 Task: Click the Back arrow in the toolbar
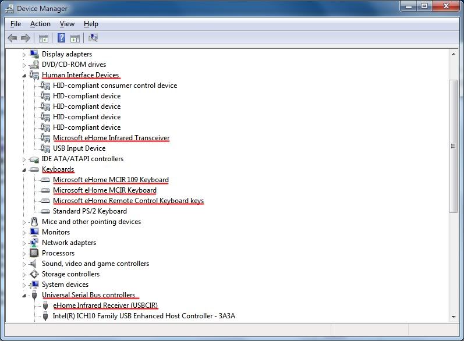click(12, 38)
